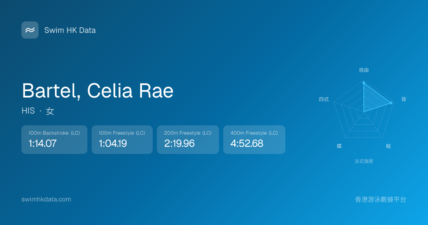Click the 1:14.07 backstroke time
Screen dimensions: 428x225
(x=42, y=144)
